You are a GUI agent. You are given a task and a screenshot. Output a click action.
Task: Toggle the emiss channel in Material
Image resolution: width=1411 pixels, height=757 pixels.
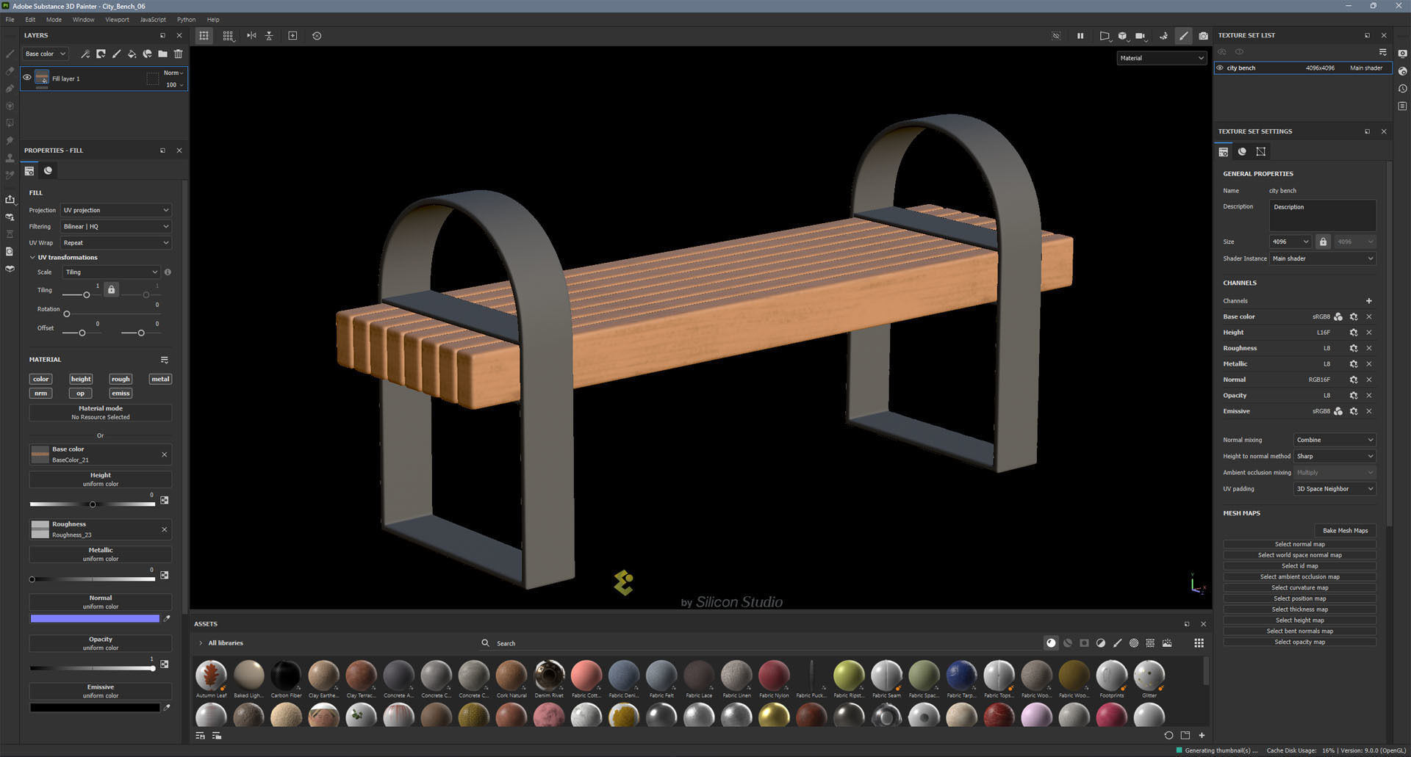coord(121,393)
